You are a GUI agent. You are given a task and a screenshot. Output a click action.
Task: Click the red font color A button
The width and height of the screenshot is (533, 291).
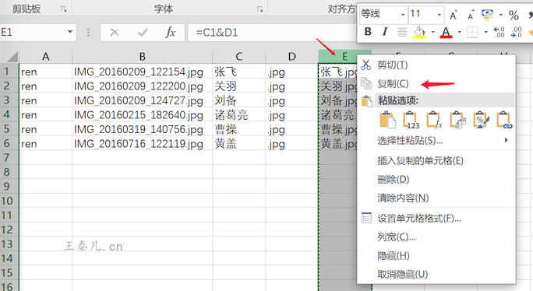point(446,33)
